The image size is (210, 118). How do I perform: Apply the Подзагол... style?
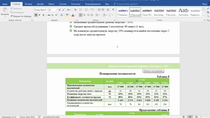[196, 12]
